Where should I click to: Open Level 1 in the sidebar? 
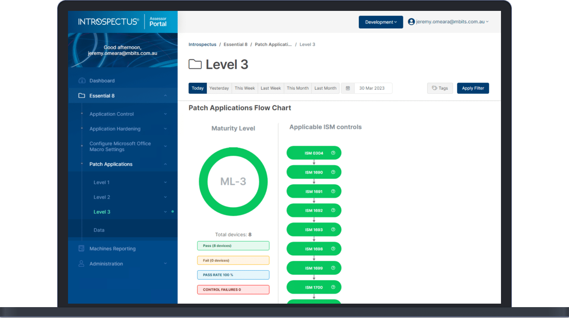tap(102, 182)
